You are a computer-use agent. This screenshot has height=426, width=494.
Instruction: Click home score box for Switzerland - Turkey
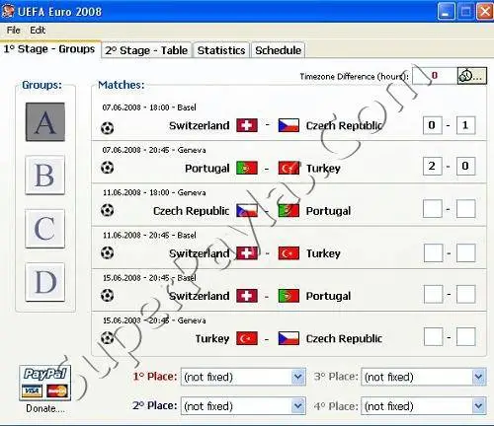(x=433, y=252)
